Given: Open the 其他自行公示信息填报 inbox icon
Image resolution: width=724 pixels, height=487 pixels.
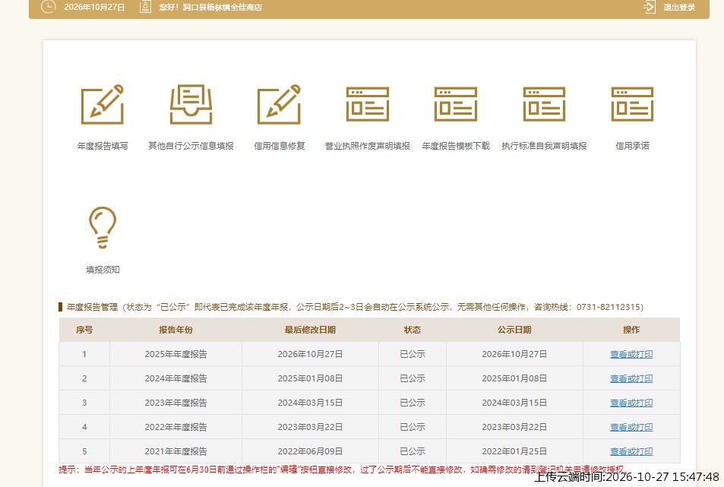Looking at the screenshot, I should pyautogui.click(x=191, y=104).
